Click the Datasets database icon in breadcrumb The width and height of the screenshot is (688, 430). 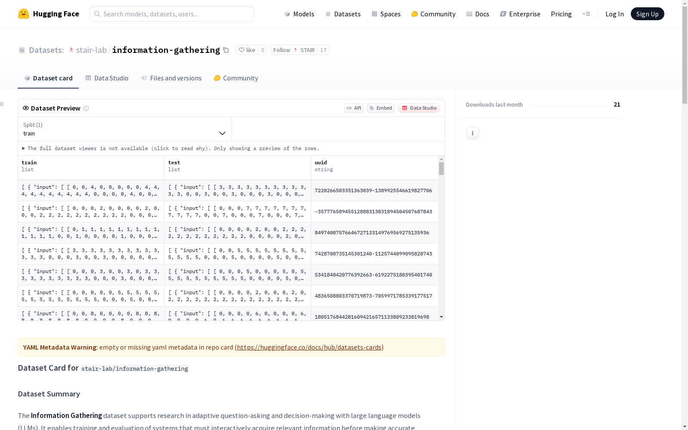tap(22, 50)
